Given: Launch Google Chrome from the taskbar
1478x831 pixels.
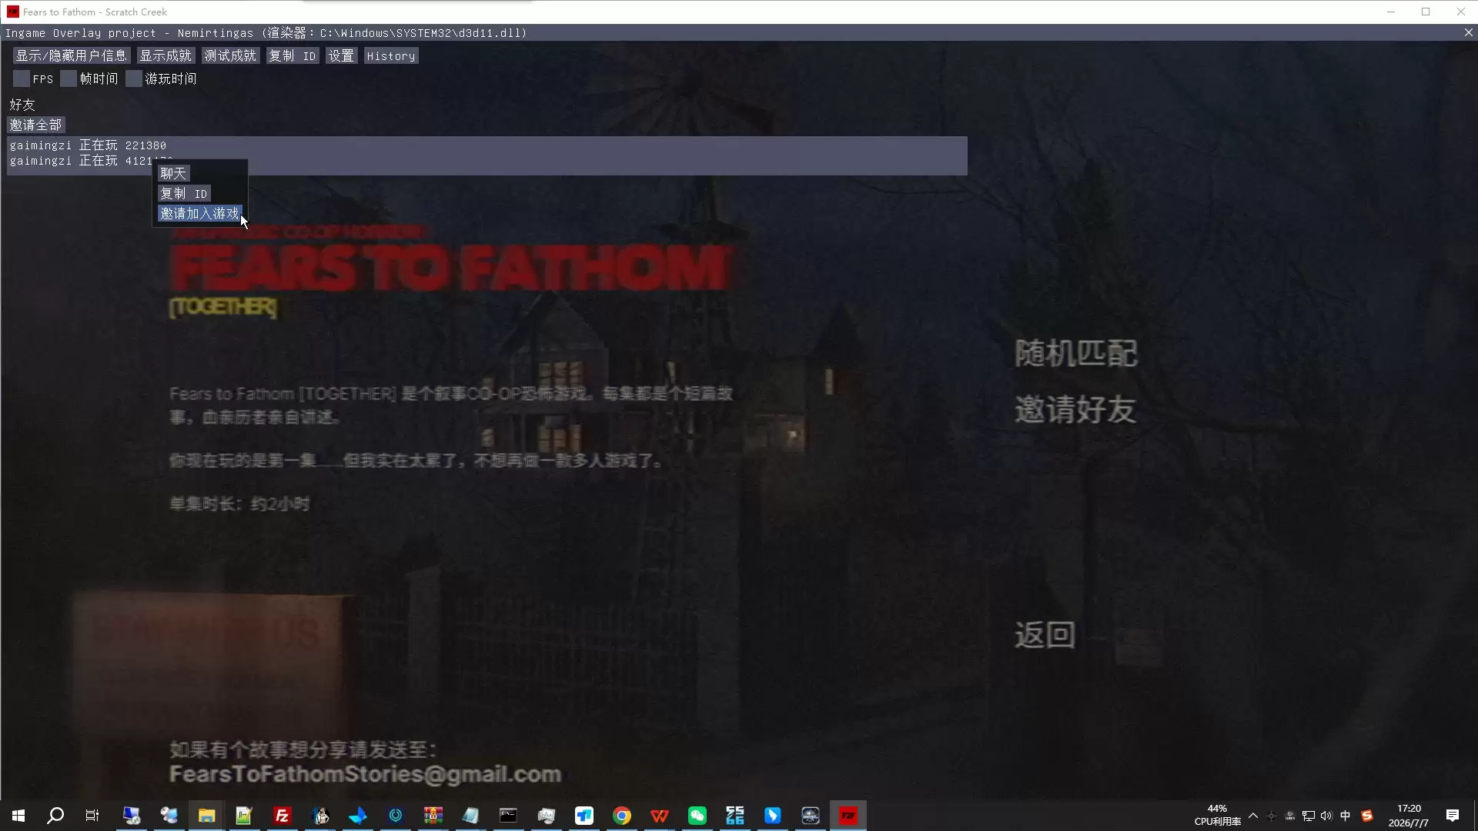Looking at the screenshot, I should pos(622,816).
